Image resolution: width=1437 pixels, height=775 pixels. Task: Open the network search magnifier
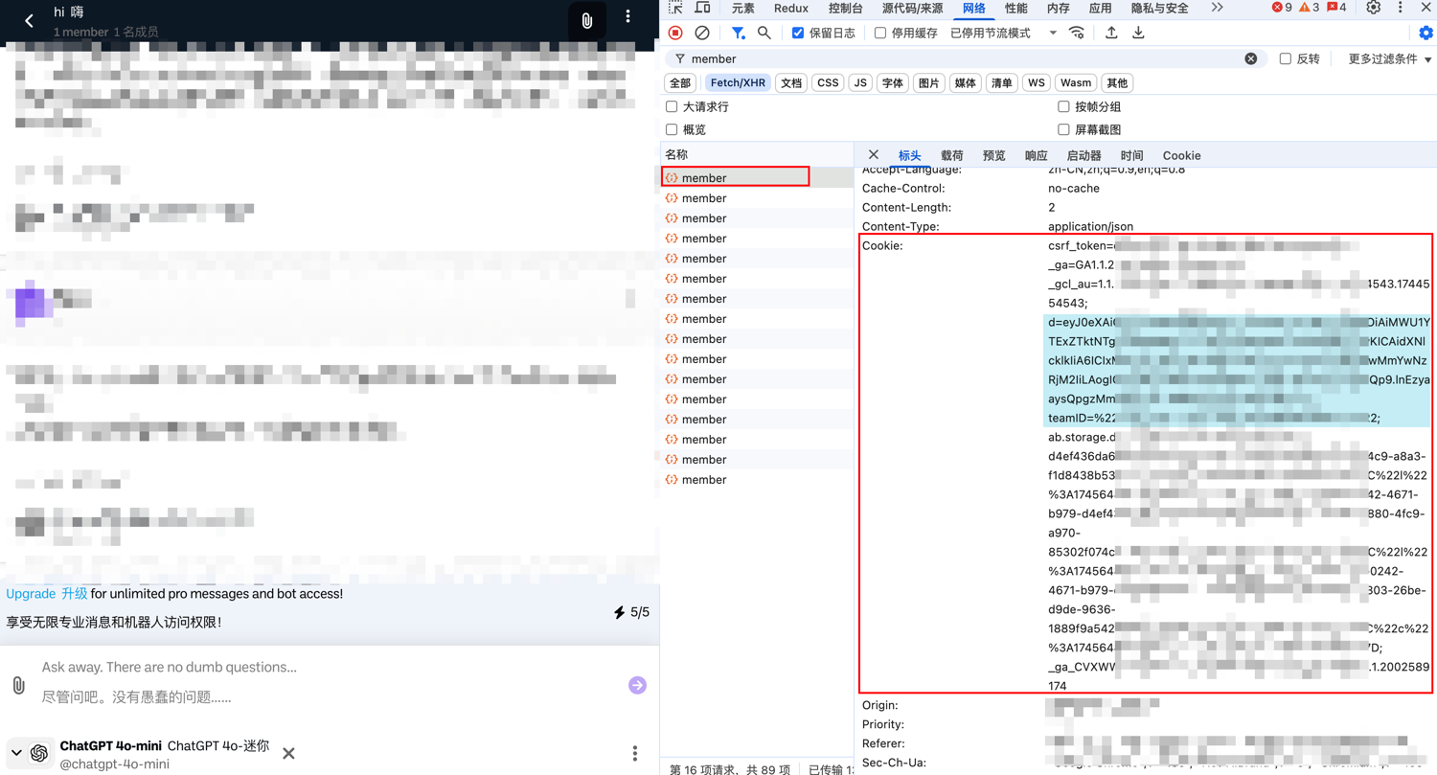[x=764, y=33]
